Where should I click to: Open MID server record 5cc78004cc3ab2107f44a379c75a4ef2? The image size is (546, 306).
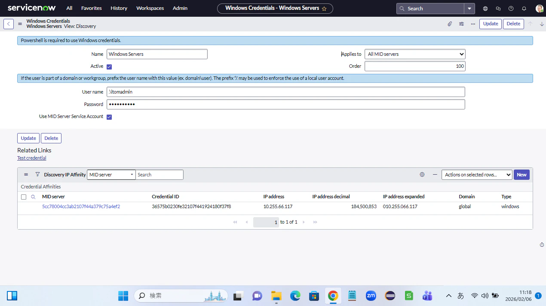(x=81, y=206)
